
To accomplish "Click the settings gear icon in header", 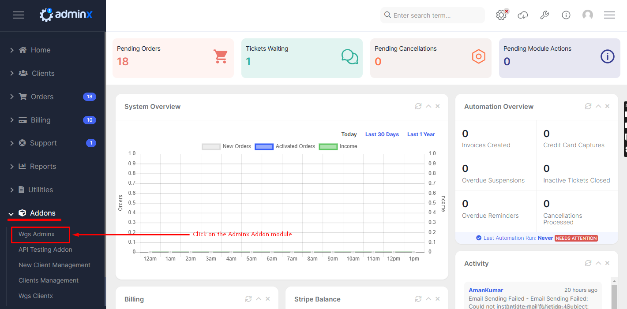I will click(x=501, y=15).
